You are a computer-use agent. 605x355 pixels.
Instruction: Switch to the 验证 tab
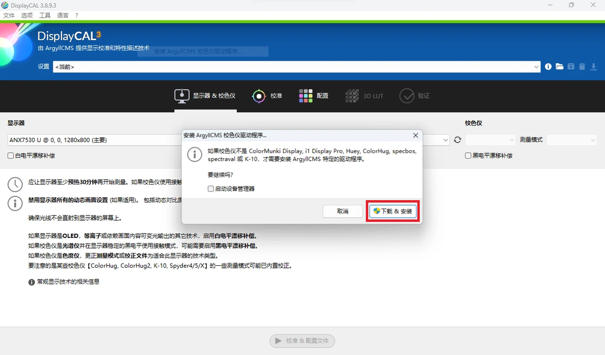tap(414, 95)
